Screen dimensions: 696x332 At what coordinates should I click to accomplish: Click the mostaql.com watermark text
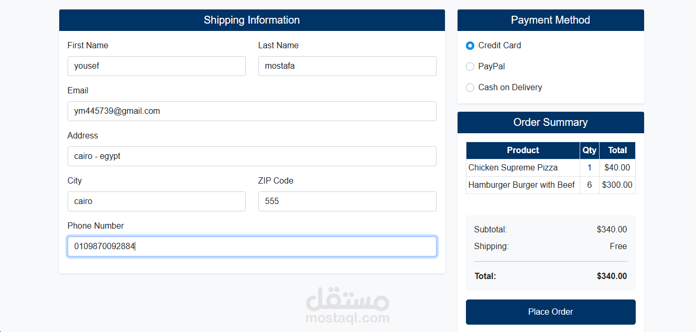[x=347, y=316]
